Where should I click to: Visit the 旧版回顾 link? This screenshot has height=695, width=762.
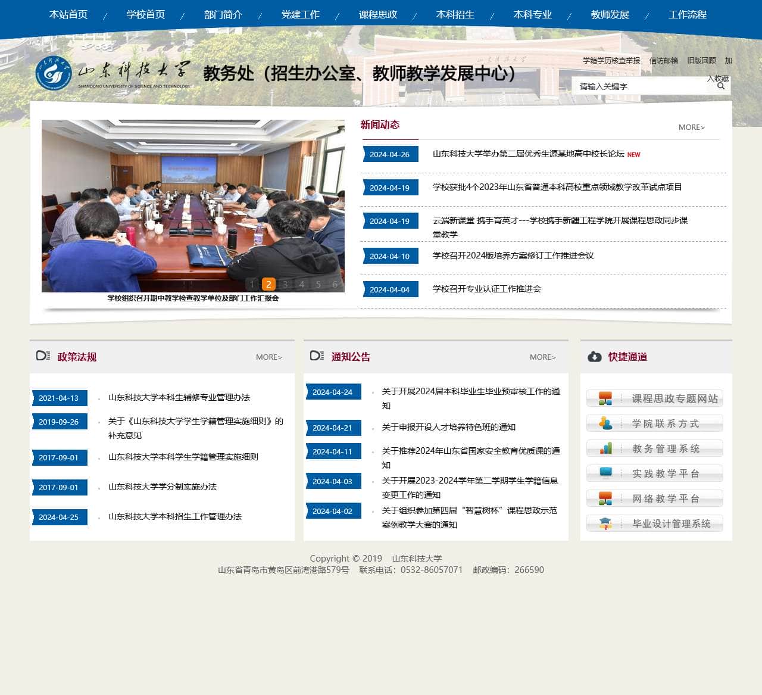coord(702,61)
